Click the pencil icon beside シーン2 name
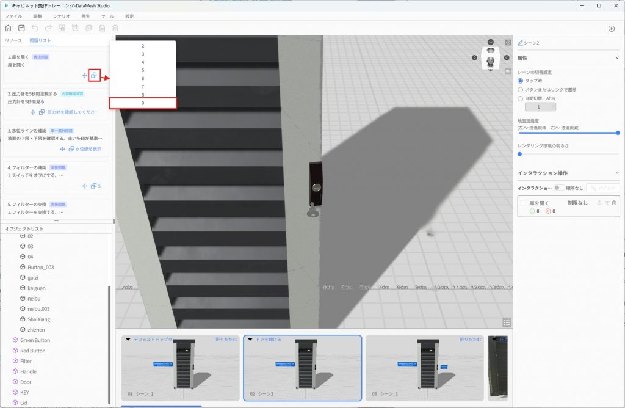The height and width of the screenshot is (408, 625). pos(520,43)
